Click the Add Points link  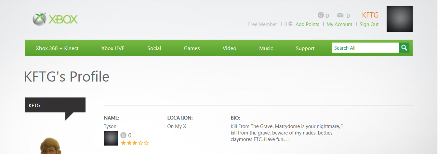[x=307, y=24]
